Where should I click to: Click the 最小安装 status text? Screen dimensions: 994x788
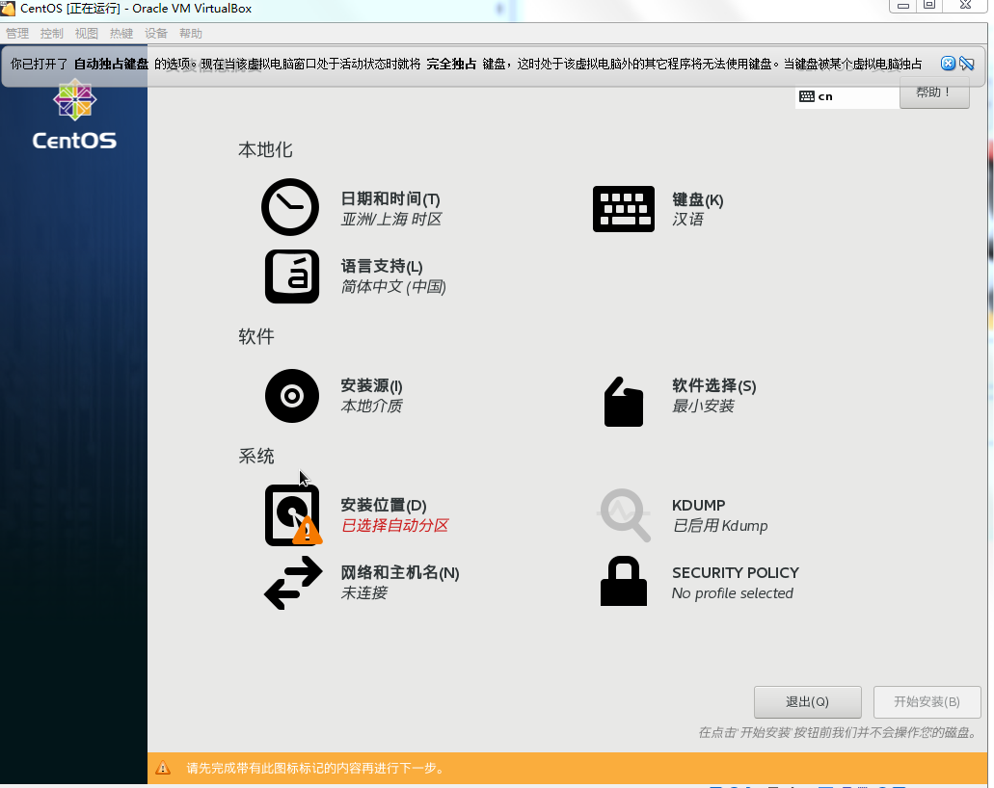(703, 406)
